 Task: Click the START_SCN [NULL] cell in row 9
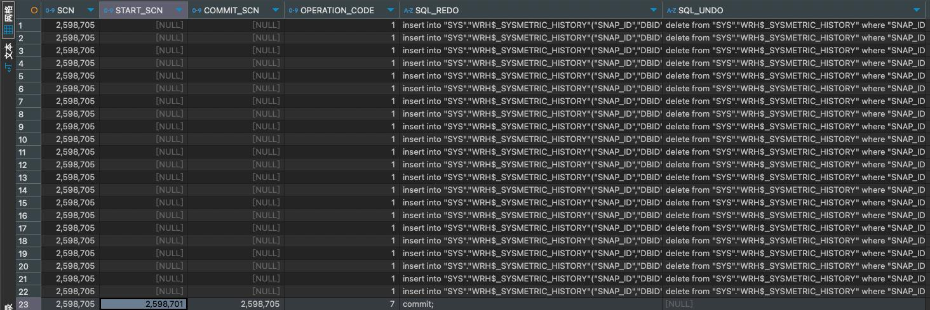click(x=144, y=127)
